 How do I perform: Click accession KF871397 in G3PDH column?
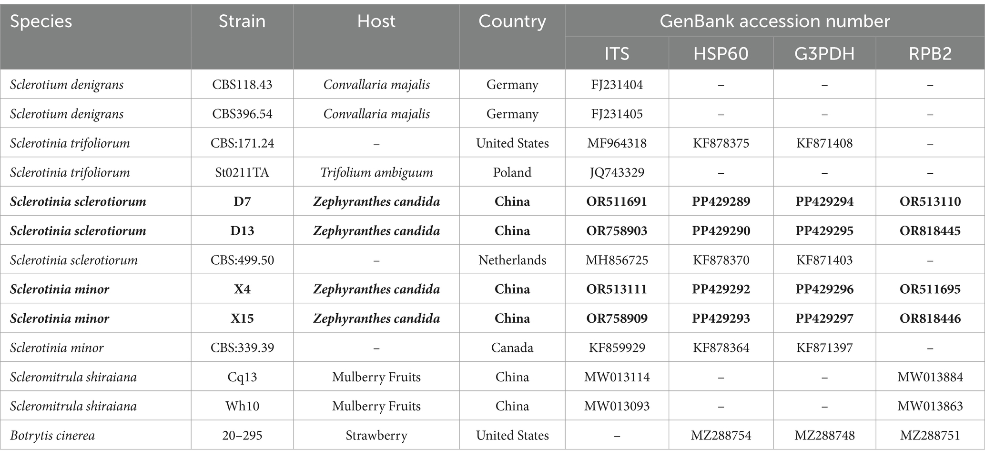click(824, 348)
